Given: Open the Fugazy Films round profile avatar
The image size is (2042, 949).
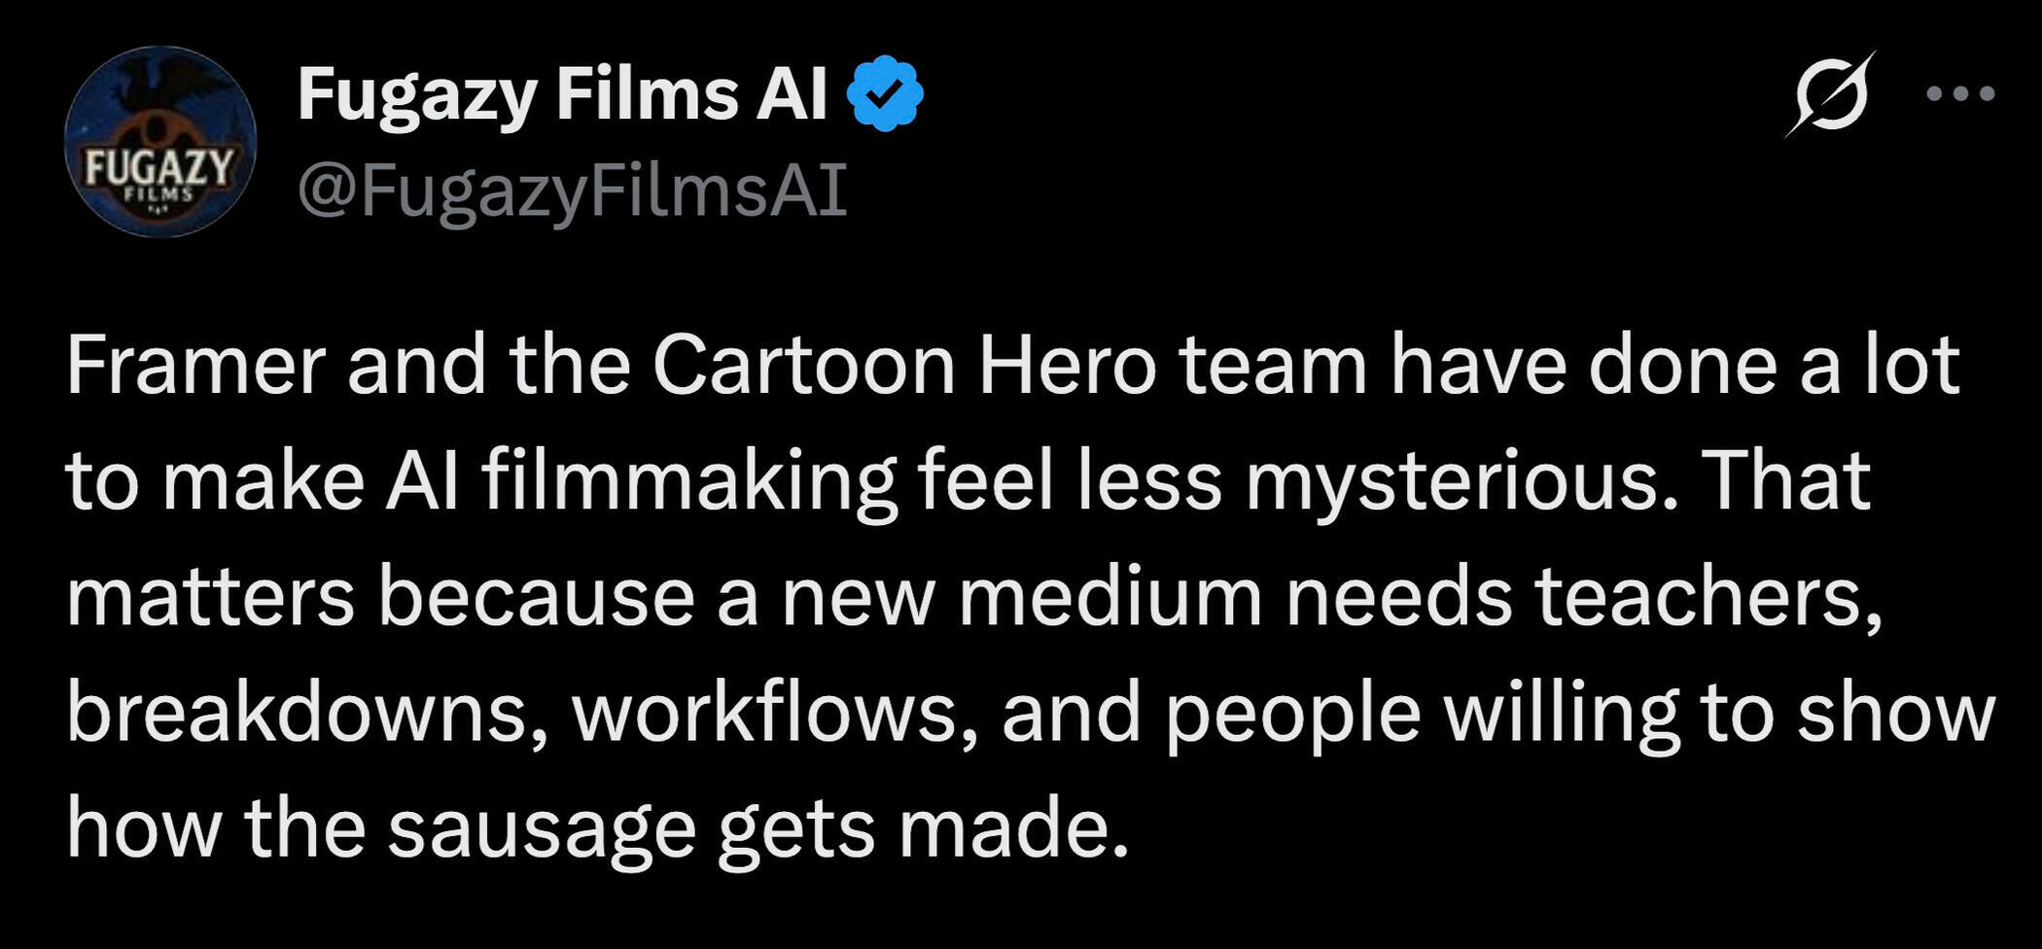Looking at the screenshot, I should (x=160, y=141).
